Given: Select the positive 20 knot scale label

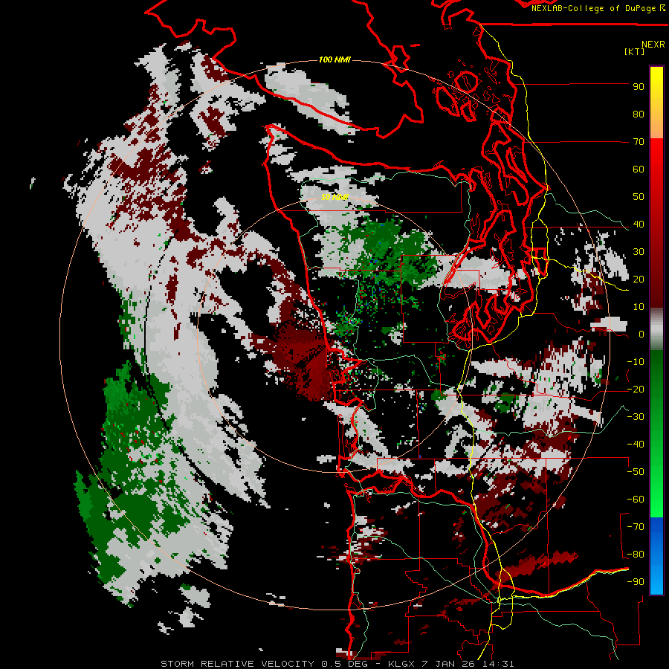Looking at the screenshot, I should (x=639, y=279).
